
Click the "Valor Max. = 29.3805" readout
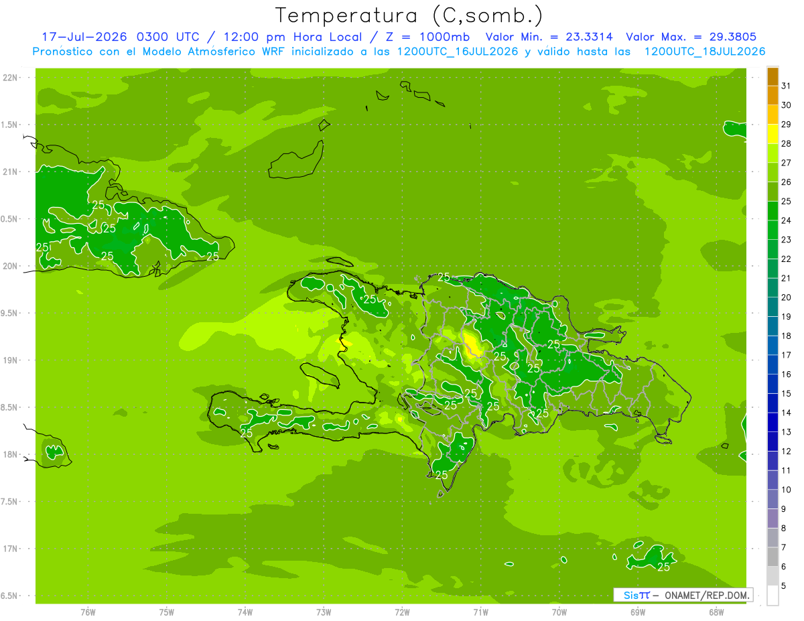point(691,37)
